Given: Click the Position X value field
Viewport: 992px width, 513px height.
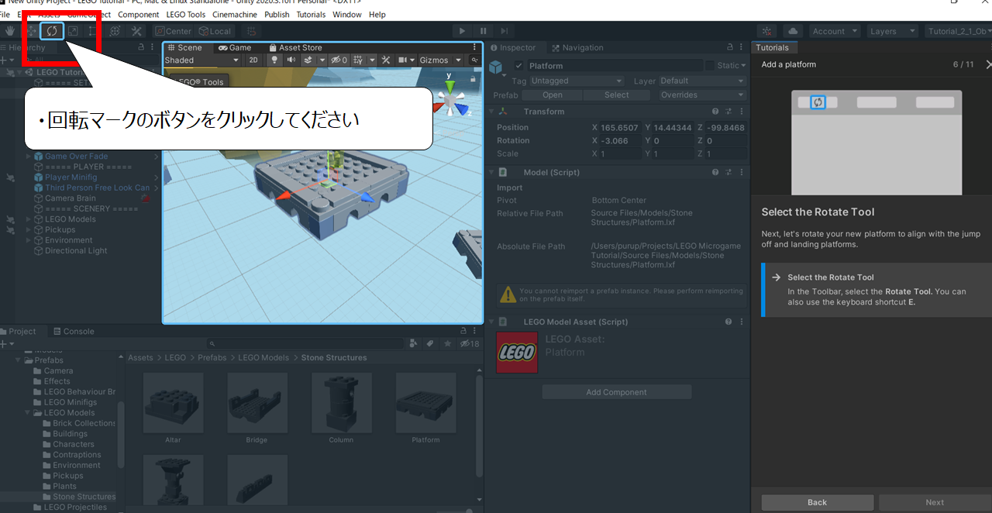Looking at the screenshot, I should [x=622, y=128].
